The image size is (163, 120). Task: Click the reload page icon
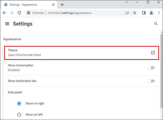[19, 13]
